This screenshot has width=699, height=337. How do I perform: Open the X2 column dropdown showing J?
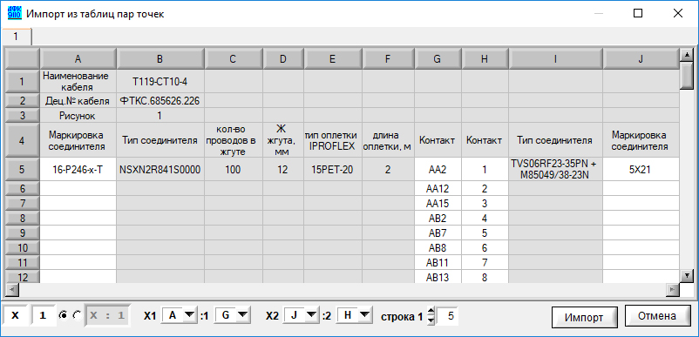(301, 315)
